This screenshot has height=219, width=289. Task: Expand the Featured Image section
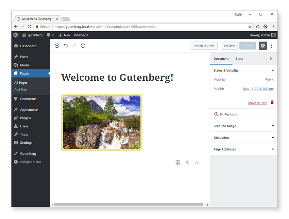pos(244,126)
